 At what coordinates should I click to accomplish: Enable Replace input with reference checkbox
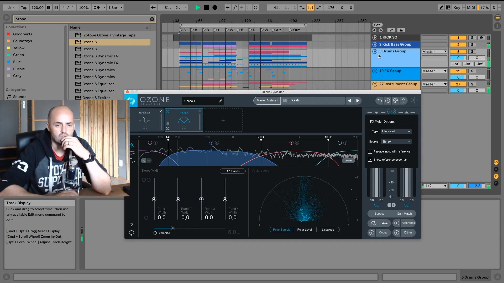tap(370, 152)
